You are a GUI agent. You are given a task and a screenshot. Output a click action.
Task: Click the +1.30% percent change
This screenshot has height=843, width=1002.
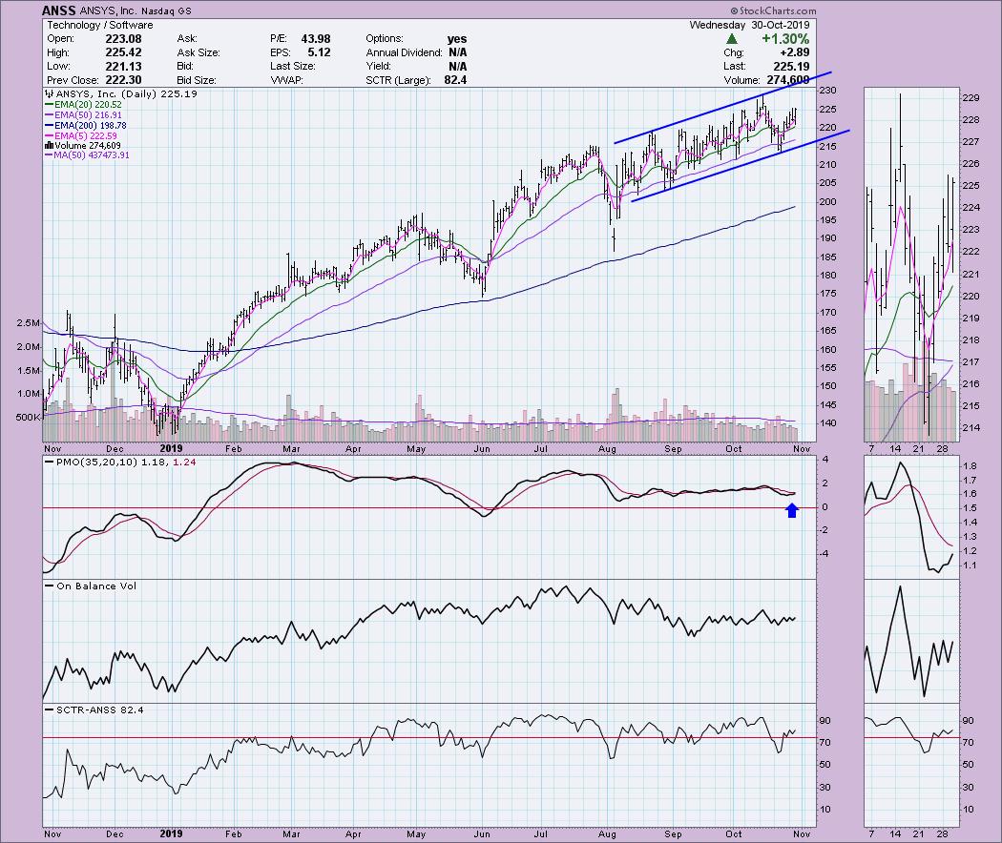click(x=785, y=39)
